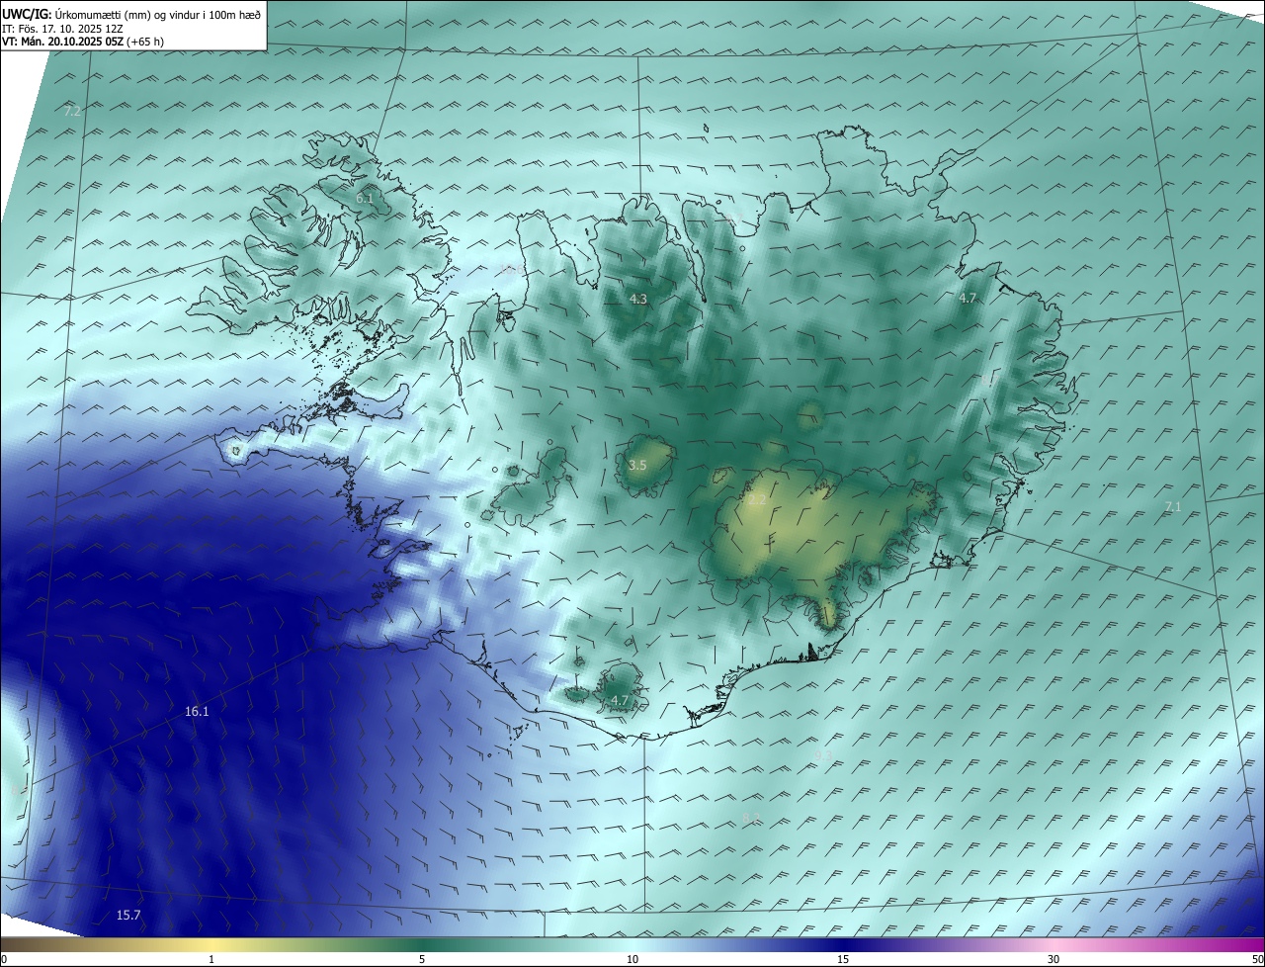Click the 7.1 value off the east coast

[x=1173, y=506]
